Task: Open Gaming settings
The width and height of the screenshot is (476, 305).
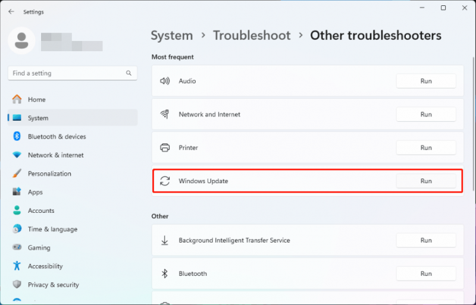Action: click(x=73, y=247)
